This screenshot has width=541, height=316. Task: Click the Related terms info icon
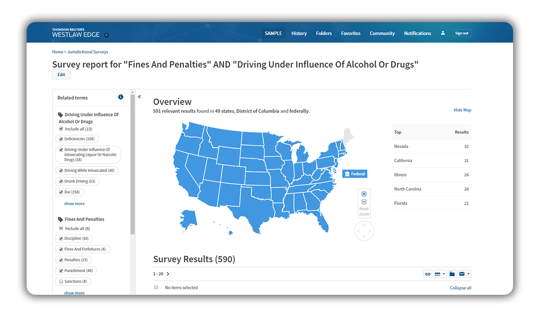coord(121,97)
